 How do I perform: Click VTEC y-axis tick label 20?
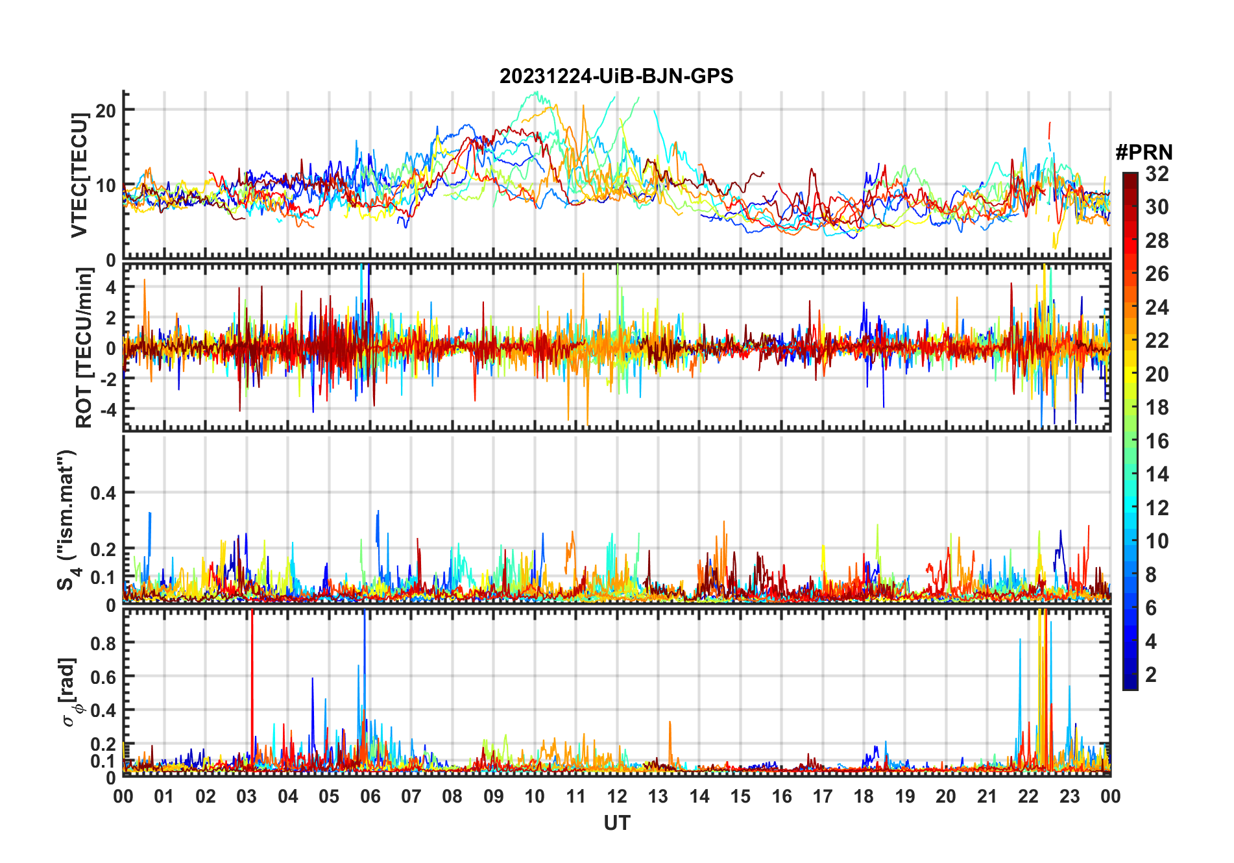[106, 110]
